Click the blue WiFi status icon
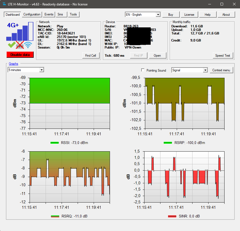This screenshot has width=240, height=231. [x=28, y=45]
